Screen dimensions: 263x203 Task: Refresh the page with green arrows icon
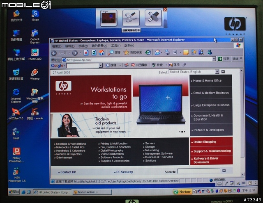(x=94, y=53)
